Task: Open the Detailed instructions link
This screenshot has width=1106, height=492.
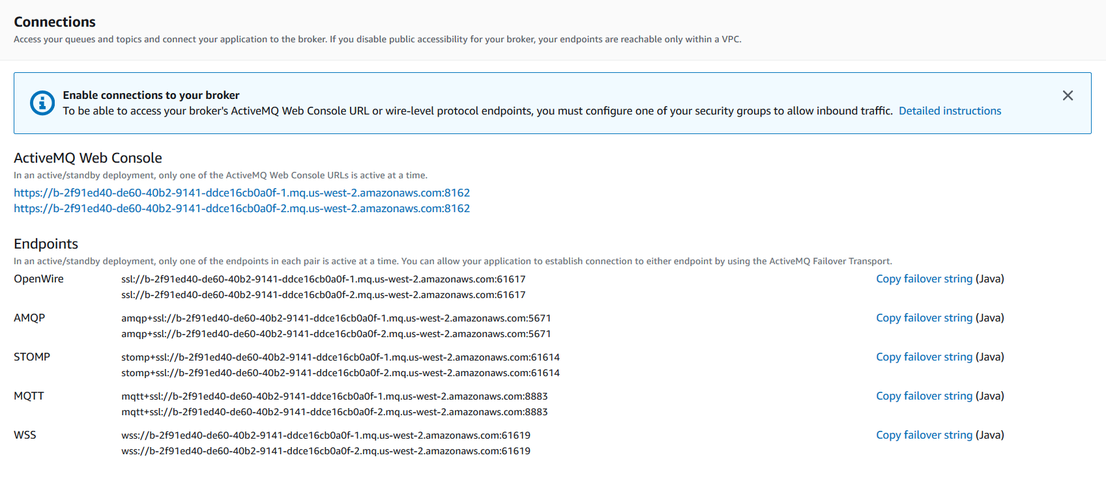Action: (950, 111)
